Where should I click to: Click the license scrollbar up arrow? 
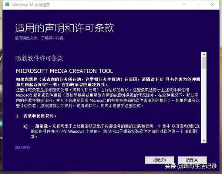coord(204,54)
